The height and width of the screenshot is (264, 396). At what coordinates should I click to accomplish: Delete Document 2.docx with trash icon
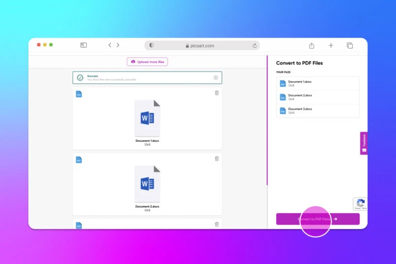coord(217,158)
